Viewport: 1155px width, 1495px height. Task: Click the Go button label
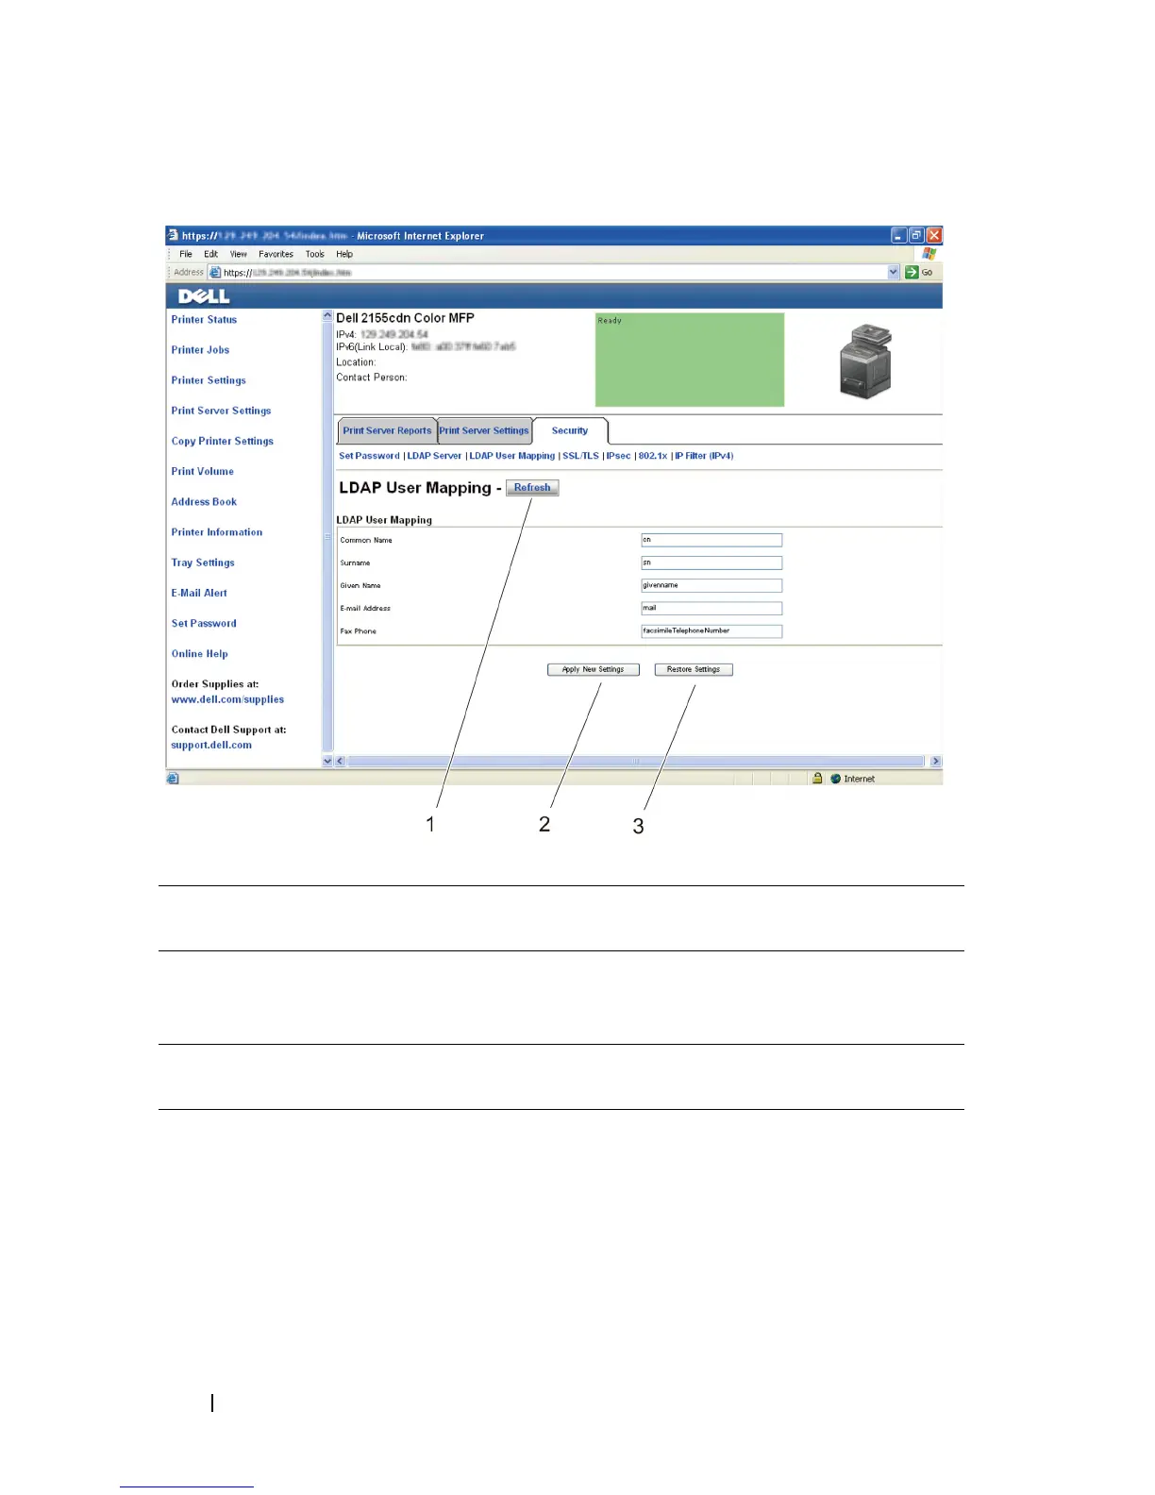tap(927, 272)
